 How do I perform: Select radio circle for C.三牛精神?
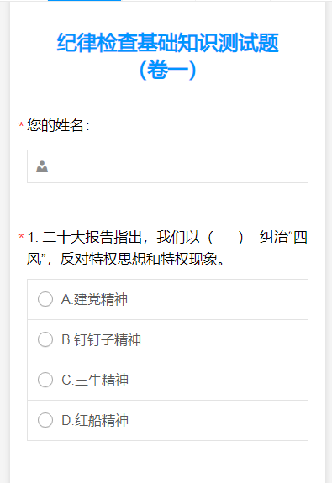tap(45, 380)
